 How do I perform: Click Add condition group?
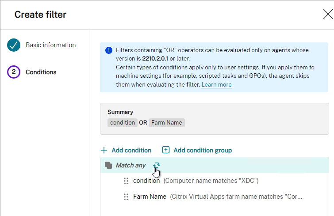click(x=197, y=150)
